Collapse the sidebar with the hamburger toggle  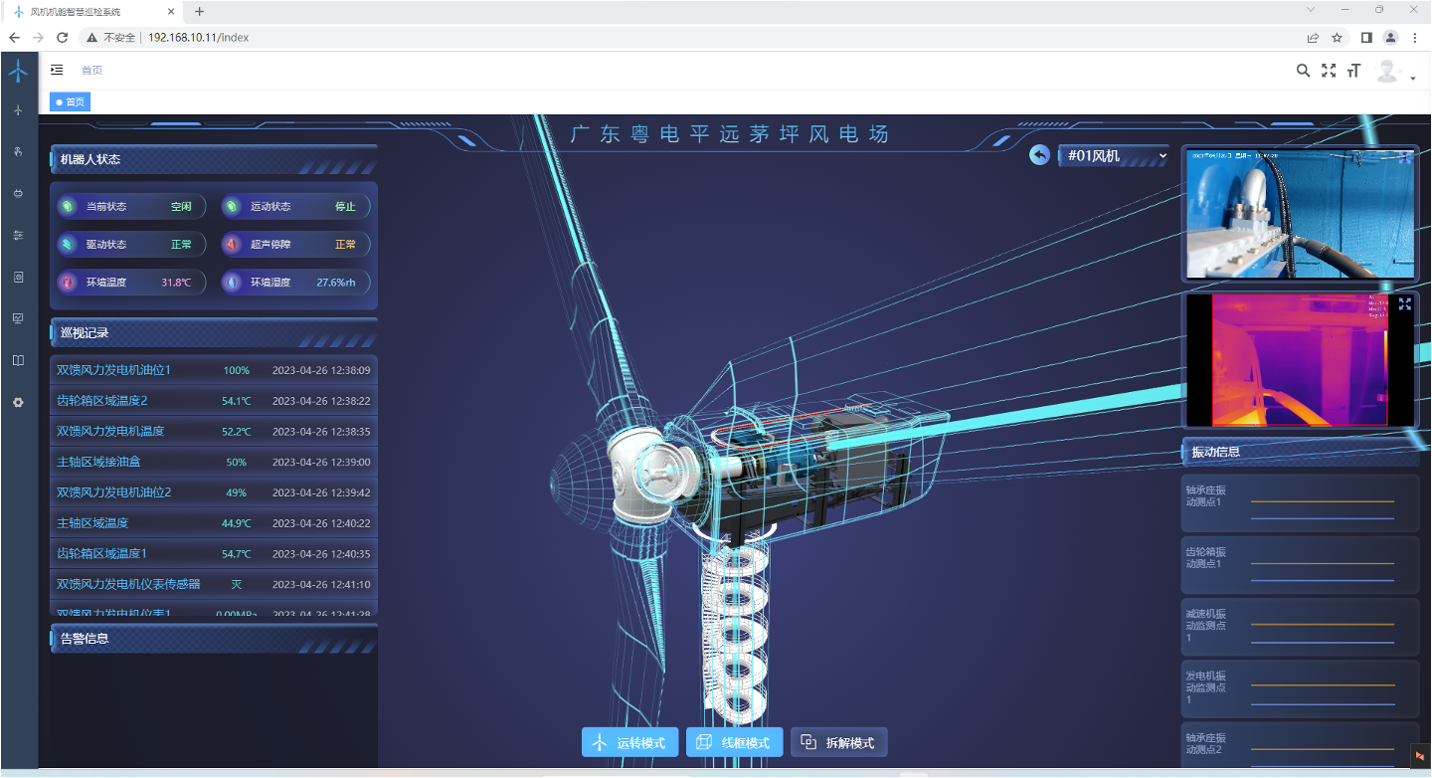click(x=57, y=70)
